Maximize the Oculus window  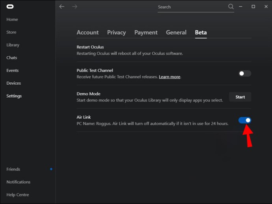click(x=253, y=7)
